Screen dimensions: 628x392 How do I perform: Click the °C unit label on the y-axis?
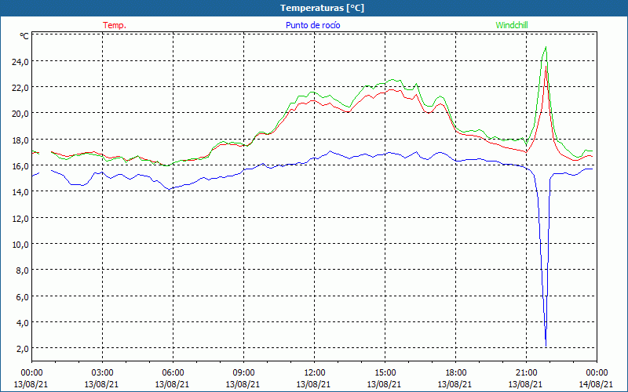coord(24,36)
